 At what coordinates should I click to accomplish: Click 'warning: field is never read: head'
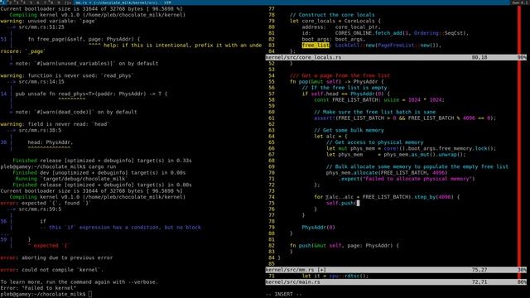pyautogui.click(x=55, y=124)
